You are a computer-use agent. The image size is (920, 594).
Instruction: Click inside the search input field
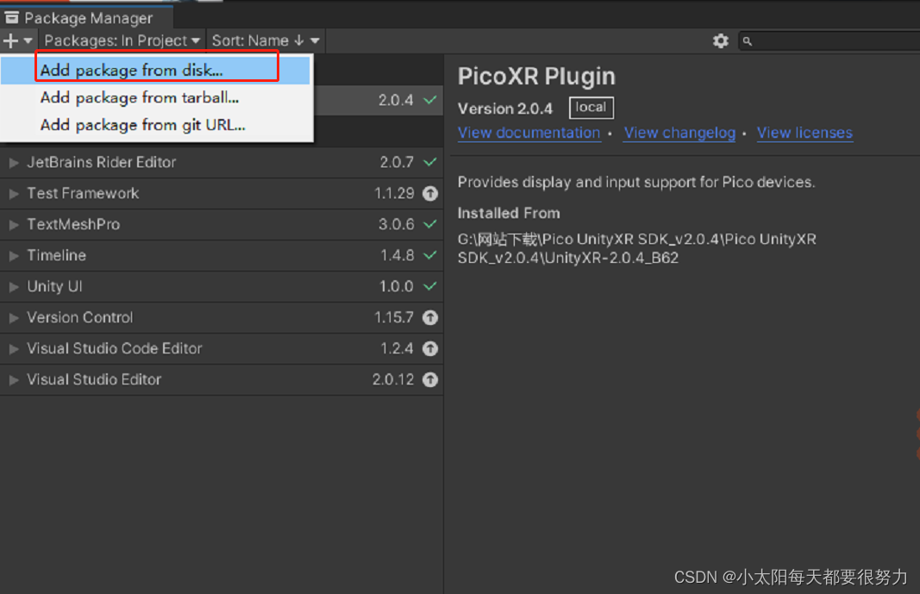pos(828,40)
